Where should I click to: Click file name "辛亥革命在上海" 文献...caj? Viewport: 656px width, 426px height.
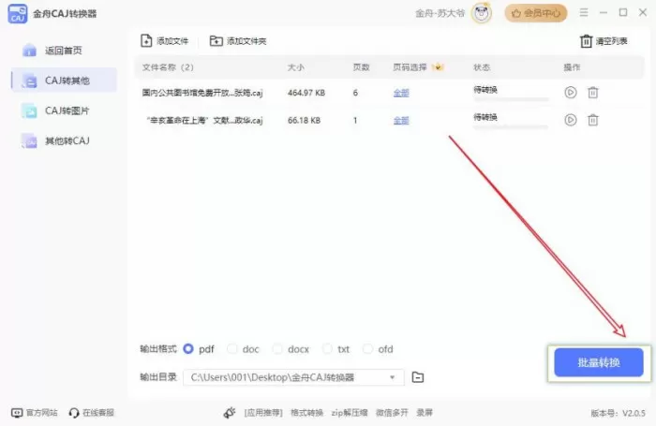click(x=204, y=121)
